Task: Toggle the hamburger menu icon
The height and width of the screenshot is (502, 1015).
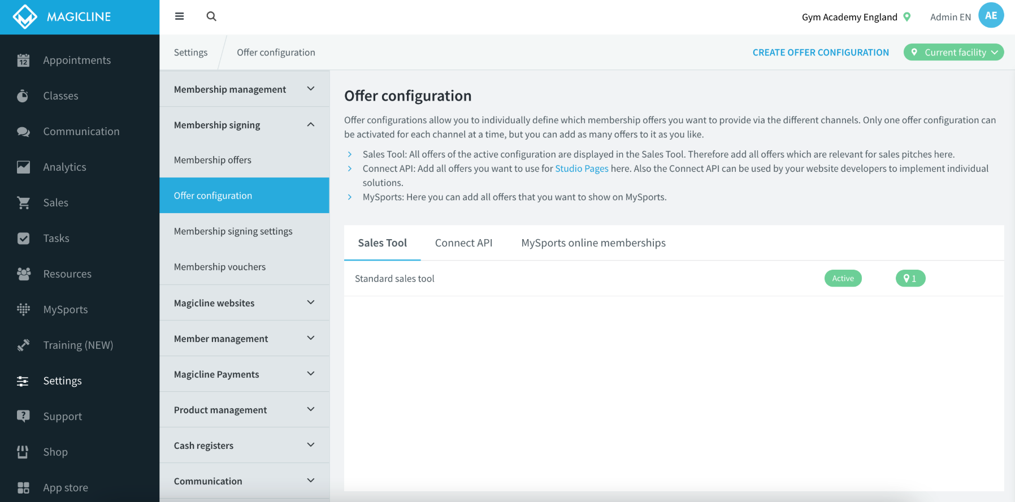Action: point(179,16)
